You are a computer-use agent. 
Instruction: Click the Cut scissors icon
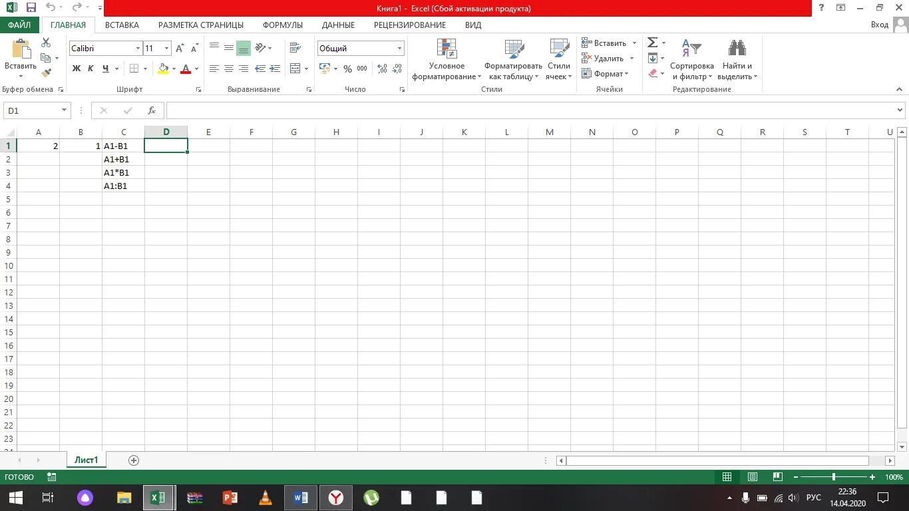point(46,43)
